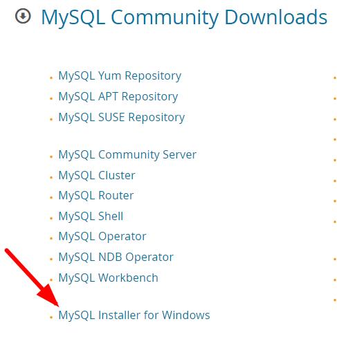This screenshot has width=337, height=344.
Task: Open the MySQL Router downloads
Action: 96,195
